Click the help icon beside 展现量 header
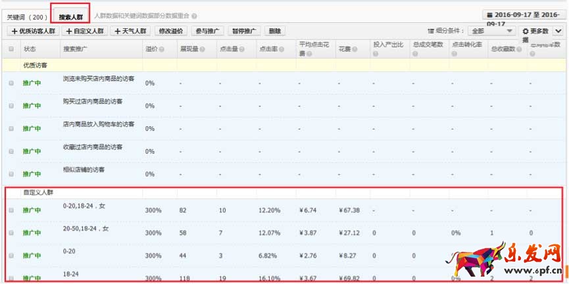This screenshot has width=569, height=284. point(201,50)
